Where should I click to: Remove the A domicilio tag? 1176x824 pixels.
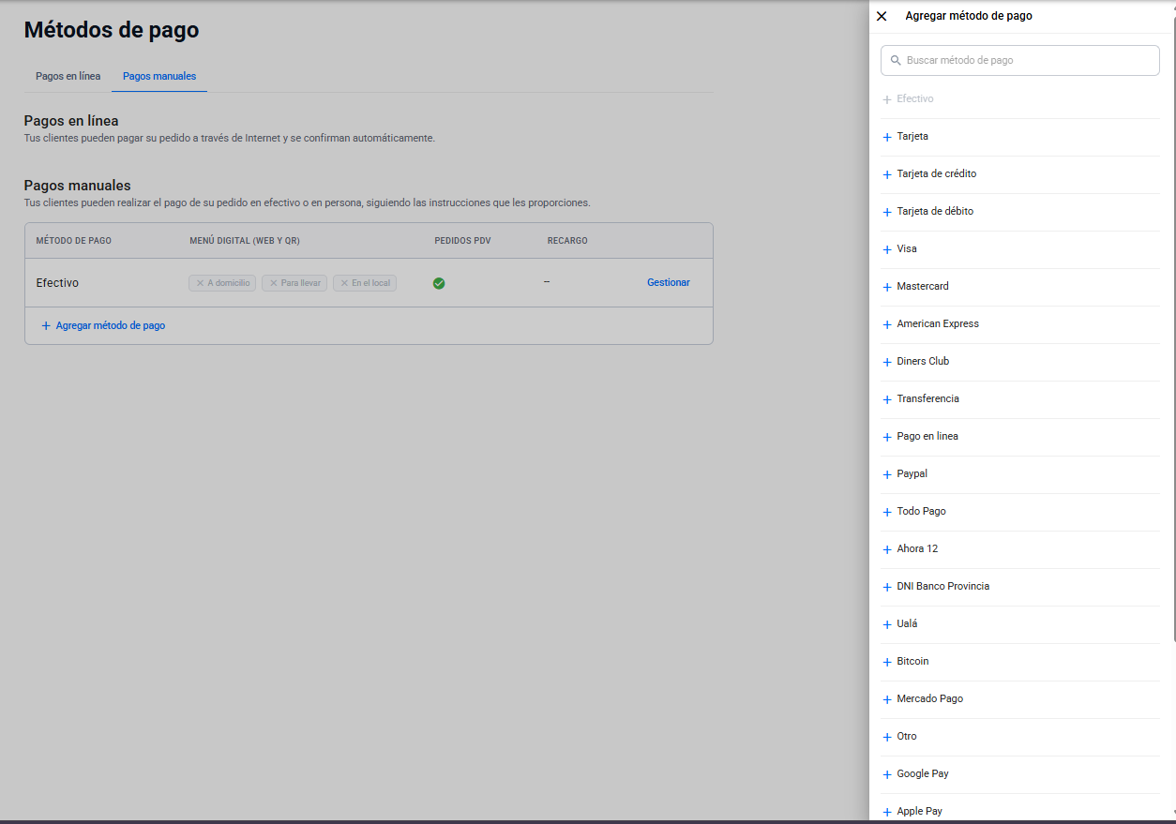pos(200,283)
